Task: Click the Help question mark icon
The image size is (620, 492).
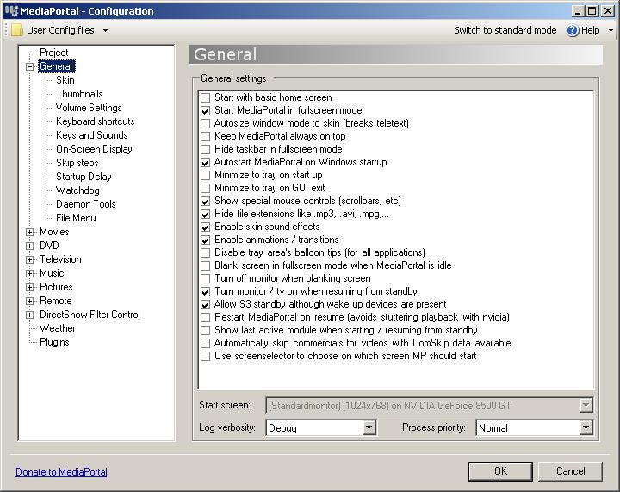Action: (573, 30)
